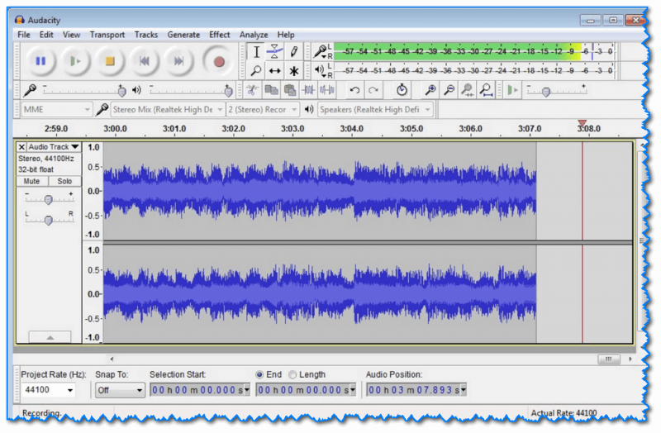The height and width of the screenshot is (433, 661).
Task: Undo the last action
Action: coord(354,90)
